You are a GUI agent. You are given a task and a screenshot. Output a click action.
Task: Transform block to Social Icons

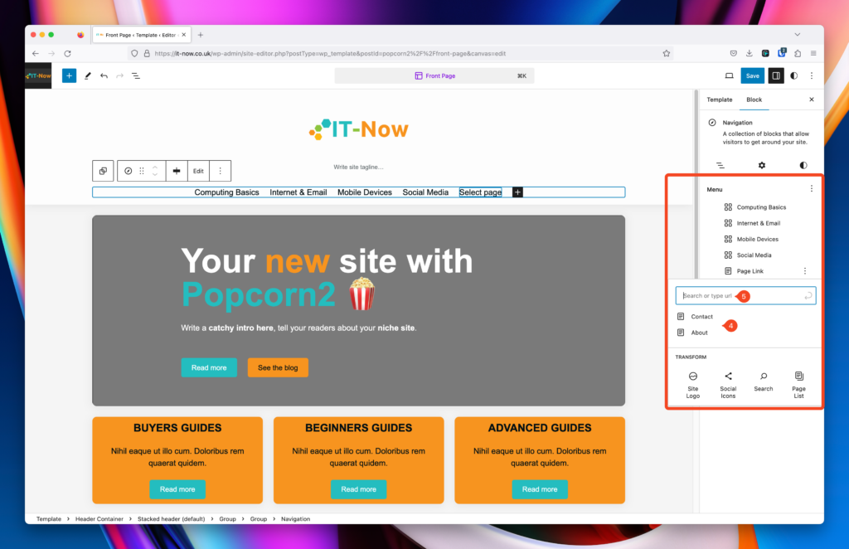[728, 385]
